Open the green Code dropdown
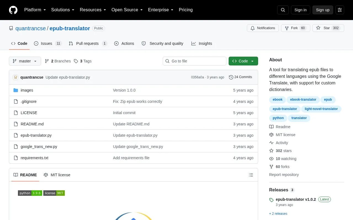The width and height of the screenshot is (353, 220). pos(243,61)
